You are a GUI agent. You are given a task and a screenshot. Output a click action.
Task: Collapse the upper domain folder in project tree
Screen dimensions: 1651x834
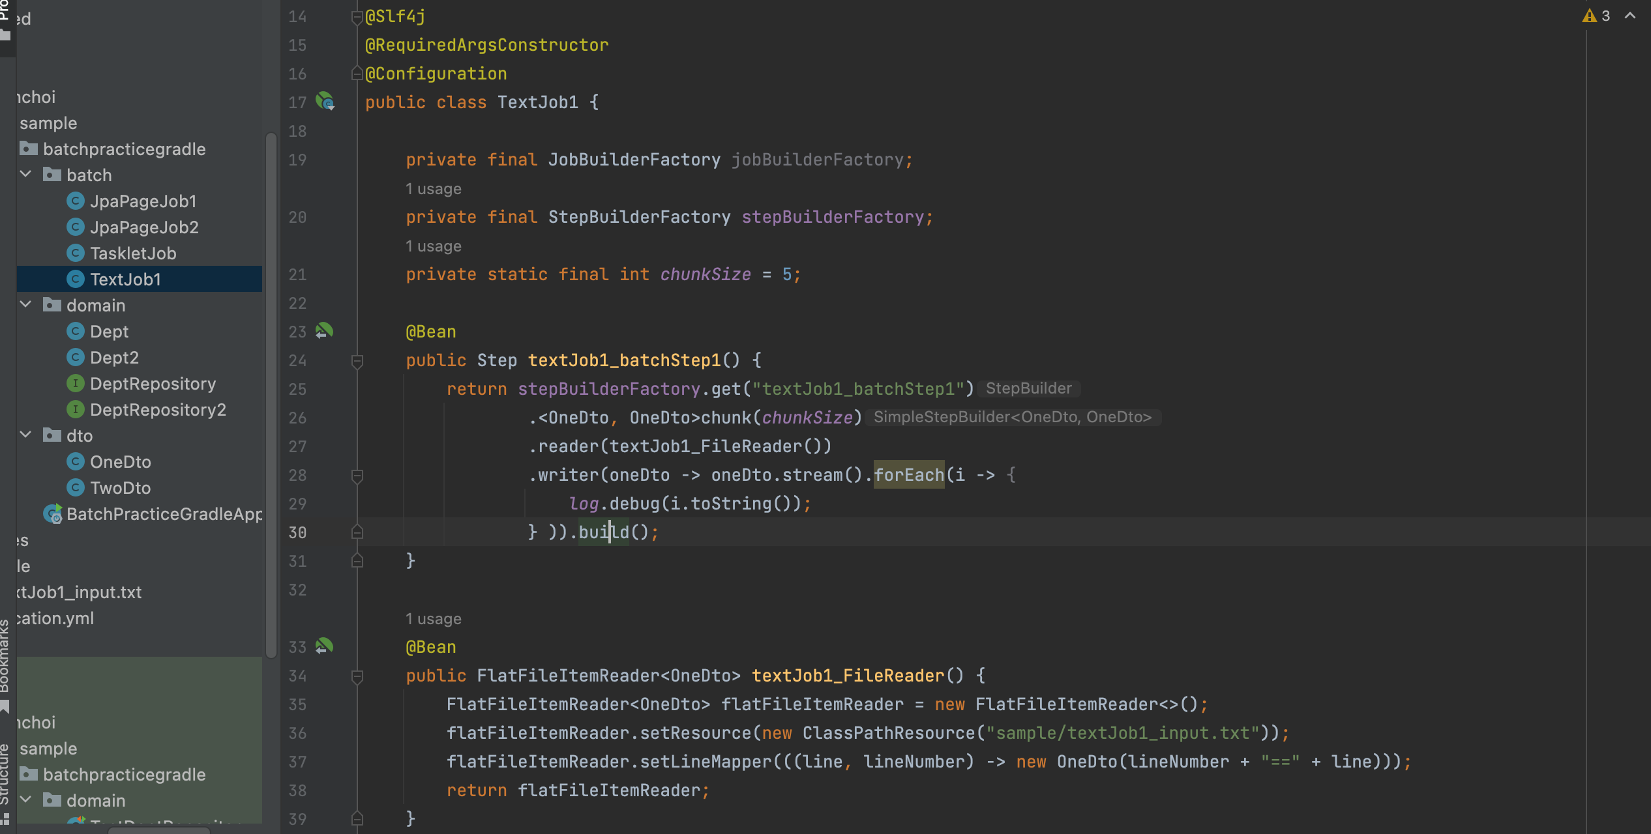tap(26, 305)
